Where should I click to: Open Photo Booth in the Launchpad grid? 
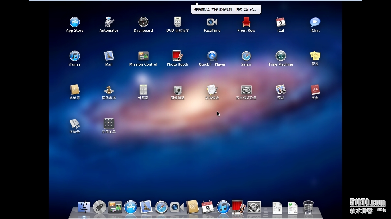pyautogui.click(x=178, y=56)
